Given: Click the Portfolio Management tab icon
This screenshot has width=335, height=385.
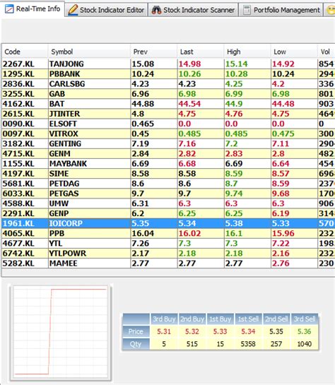Looking at the screenshot, I should pos(247,10).
